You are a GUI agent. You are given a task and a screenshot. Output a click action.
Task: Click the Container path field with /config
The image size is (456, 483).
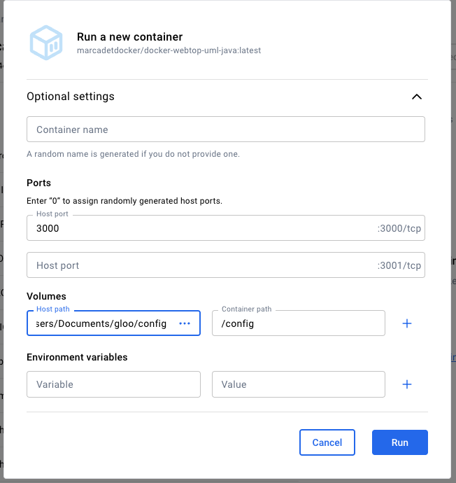[298, 323]
